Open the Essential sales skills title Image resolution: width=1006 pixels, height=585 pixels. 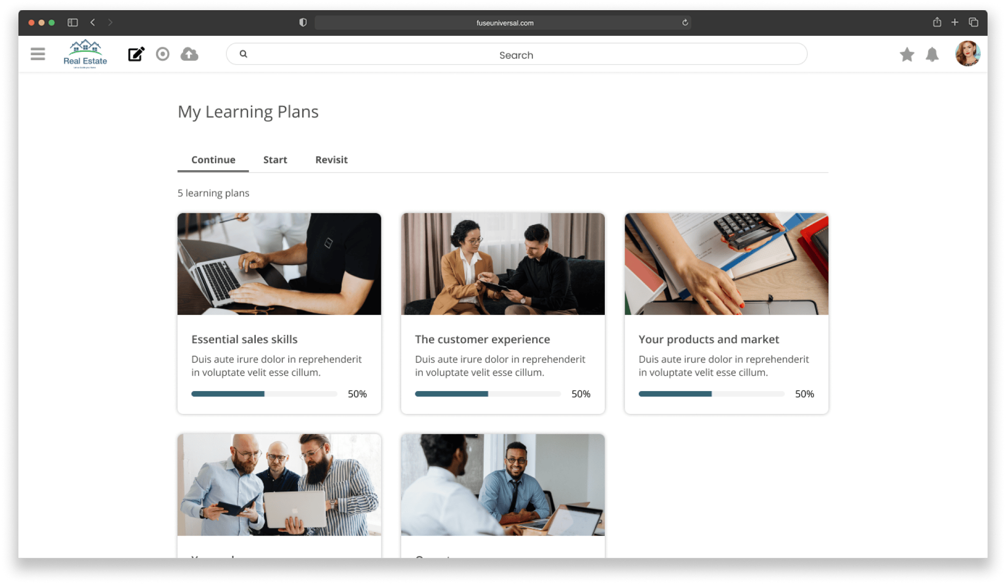click(x=244, y=339)
